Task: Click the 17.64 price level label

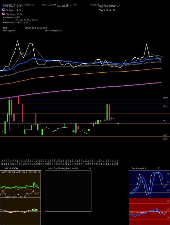Action: point(166,106)
